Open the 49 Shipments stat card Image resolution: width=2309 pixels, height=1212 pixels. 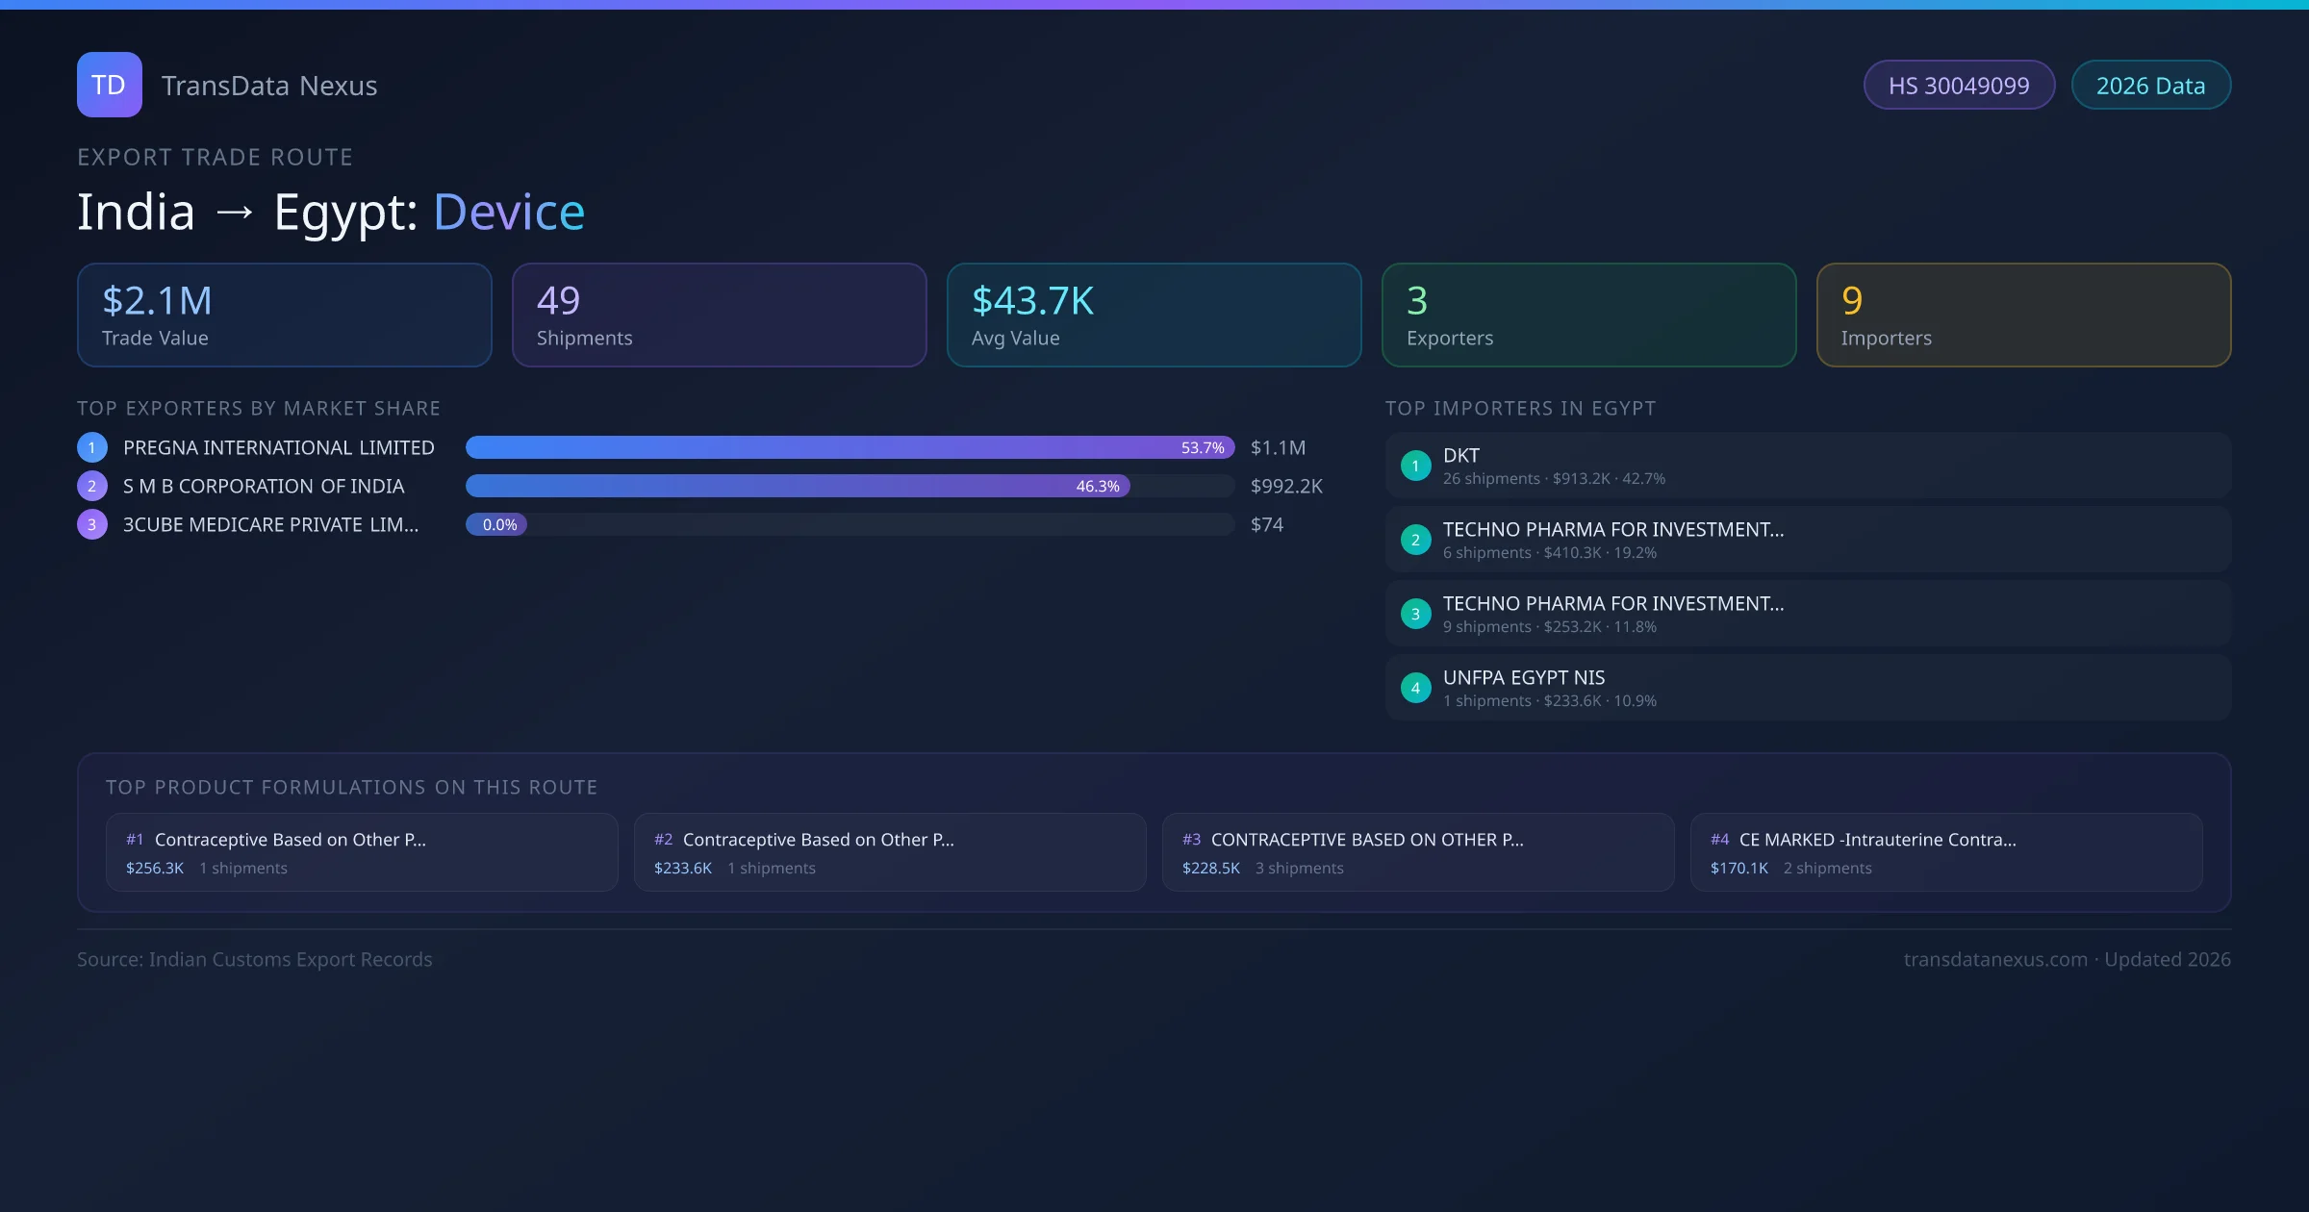[719, 316]
